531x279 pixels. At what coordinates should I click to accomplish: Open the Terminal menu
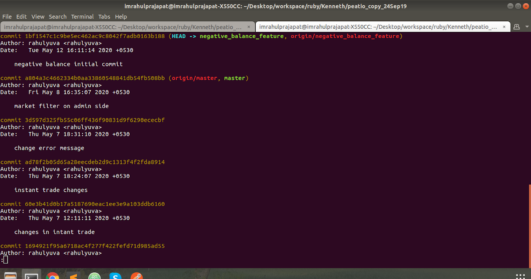pos(82,16)
